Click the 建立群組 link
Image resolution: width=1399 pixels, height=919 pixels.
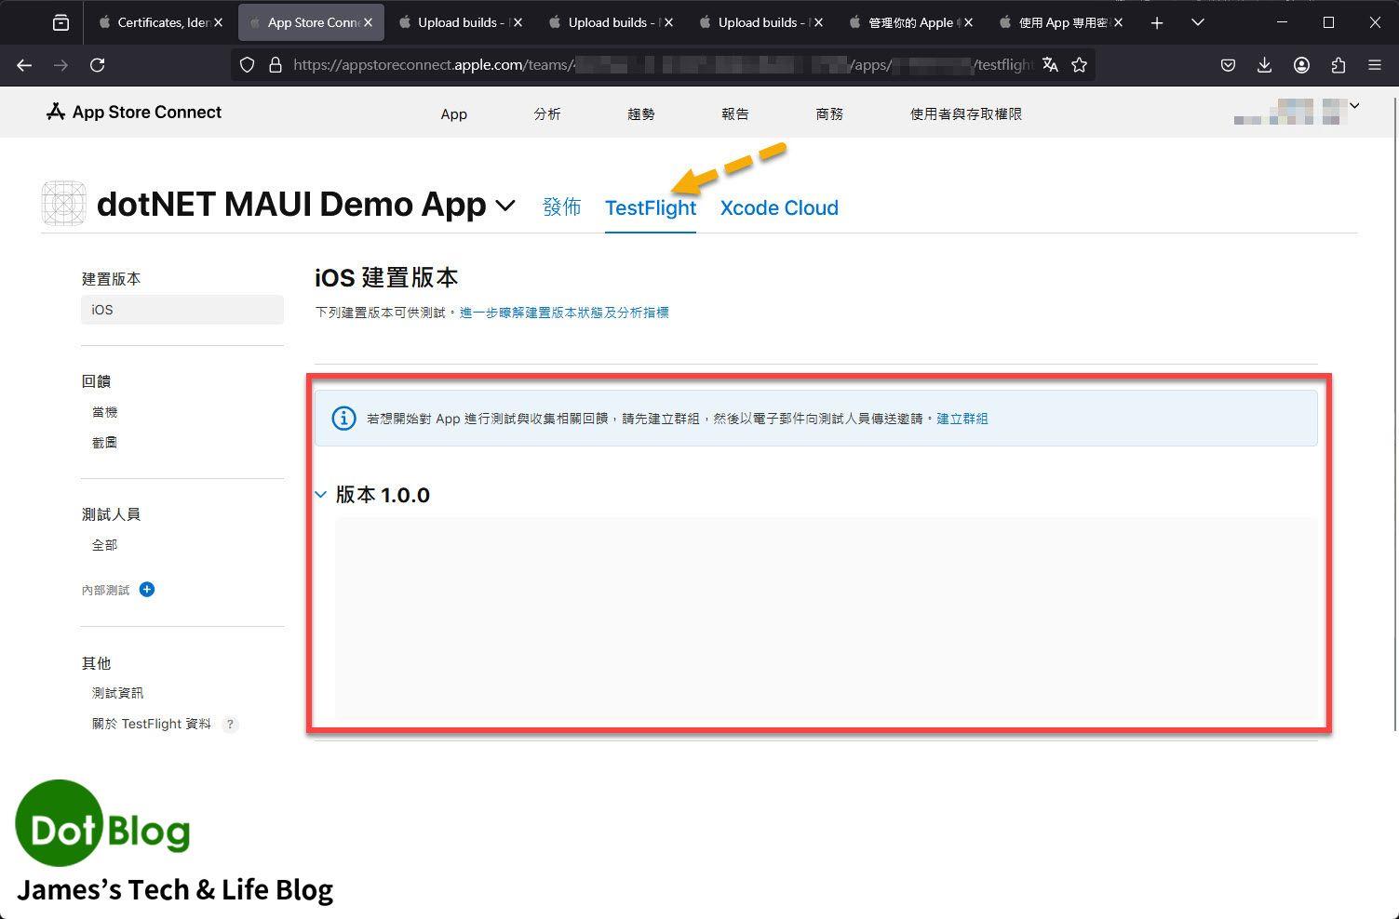click(962, 419)
